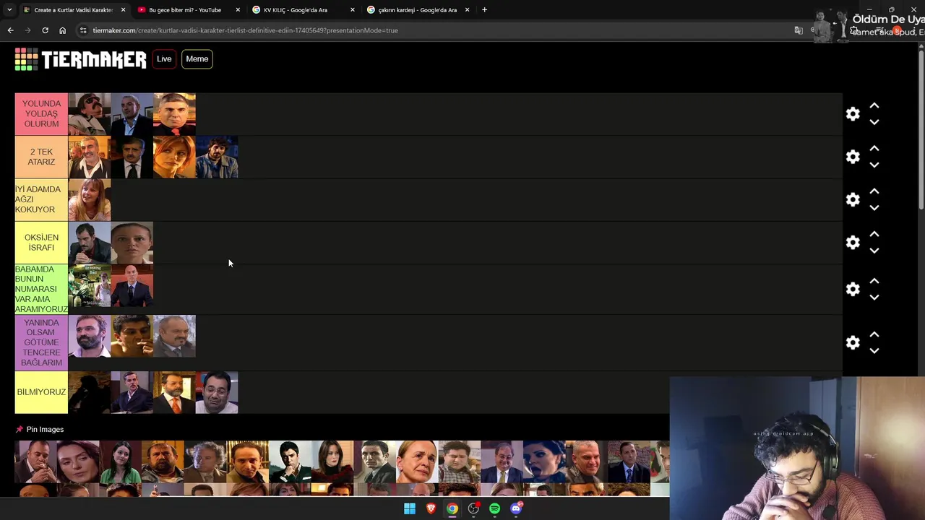Open settings gear for İYİ ADAMDA AĞZI KOKUYOR tier

coord(853,199)
